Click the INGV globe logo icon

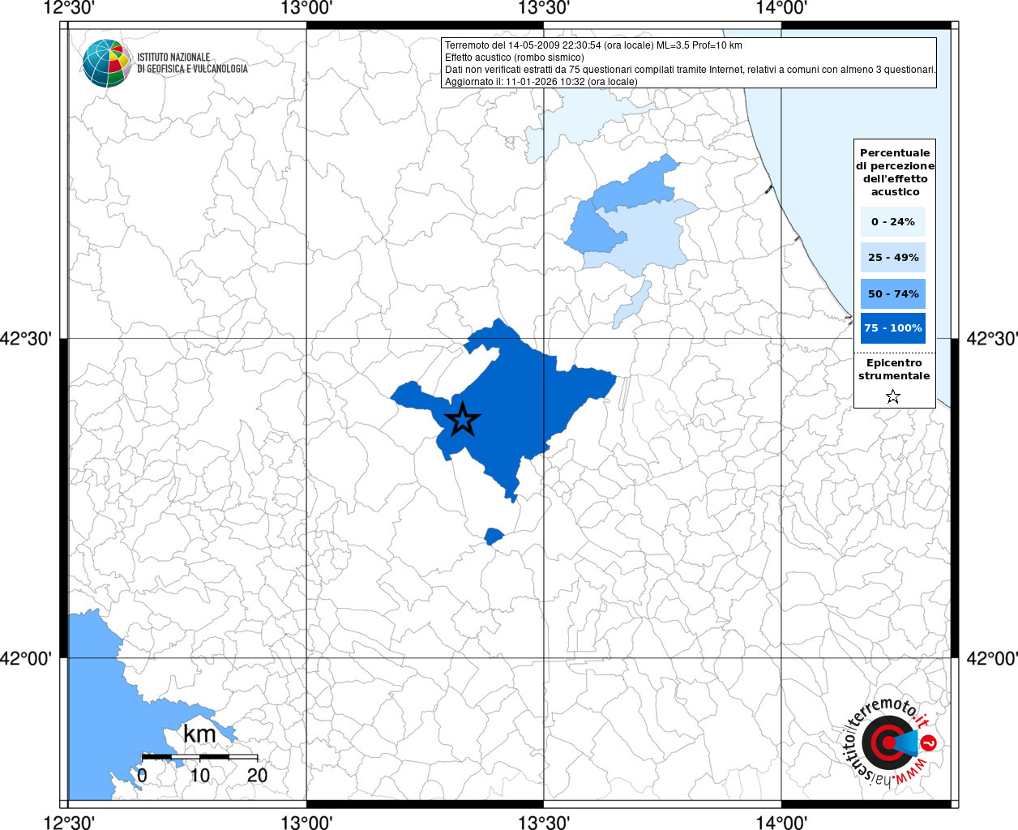[x=107, y=63]
